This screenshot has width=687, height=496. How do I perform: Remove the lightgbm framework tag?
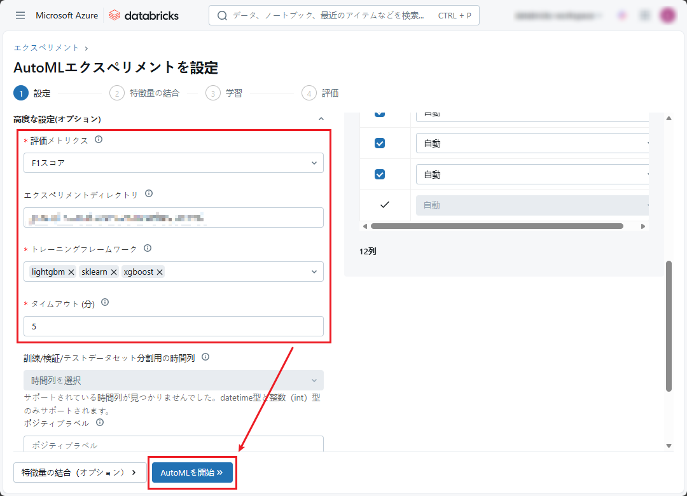71,272
